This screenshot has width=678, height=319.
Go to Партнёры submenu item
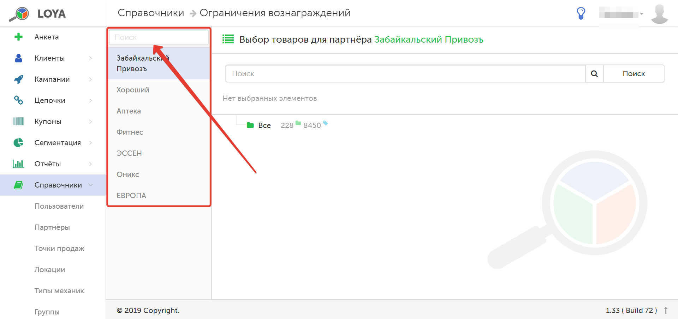coord(52,227)
